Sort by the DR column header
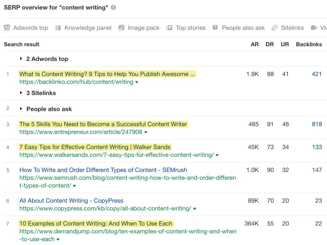Screen dimensions: 327x245 point(270,44)
